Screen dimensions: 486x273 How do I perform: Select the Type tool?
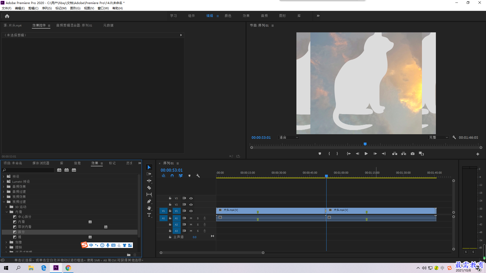point(149,215)
